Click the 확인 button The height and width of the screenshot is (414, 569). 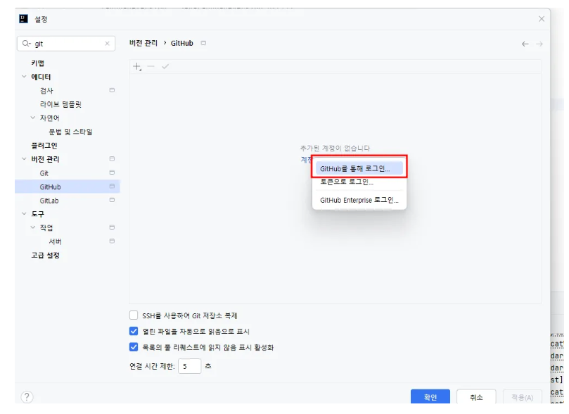430,397
